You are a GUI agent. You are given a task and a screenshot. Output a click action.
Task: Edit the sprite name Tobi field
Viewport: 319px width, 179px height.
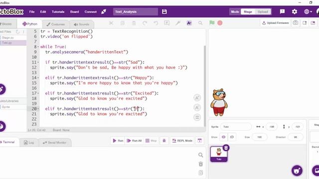(x=236, y=127)
